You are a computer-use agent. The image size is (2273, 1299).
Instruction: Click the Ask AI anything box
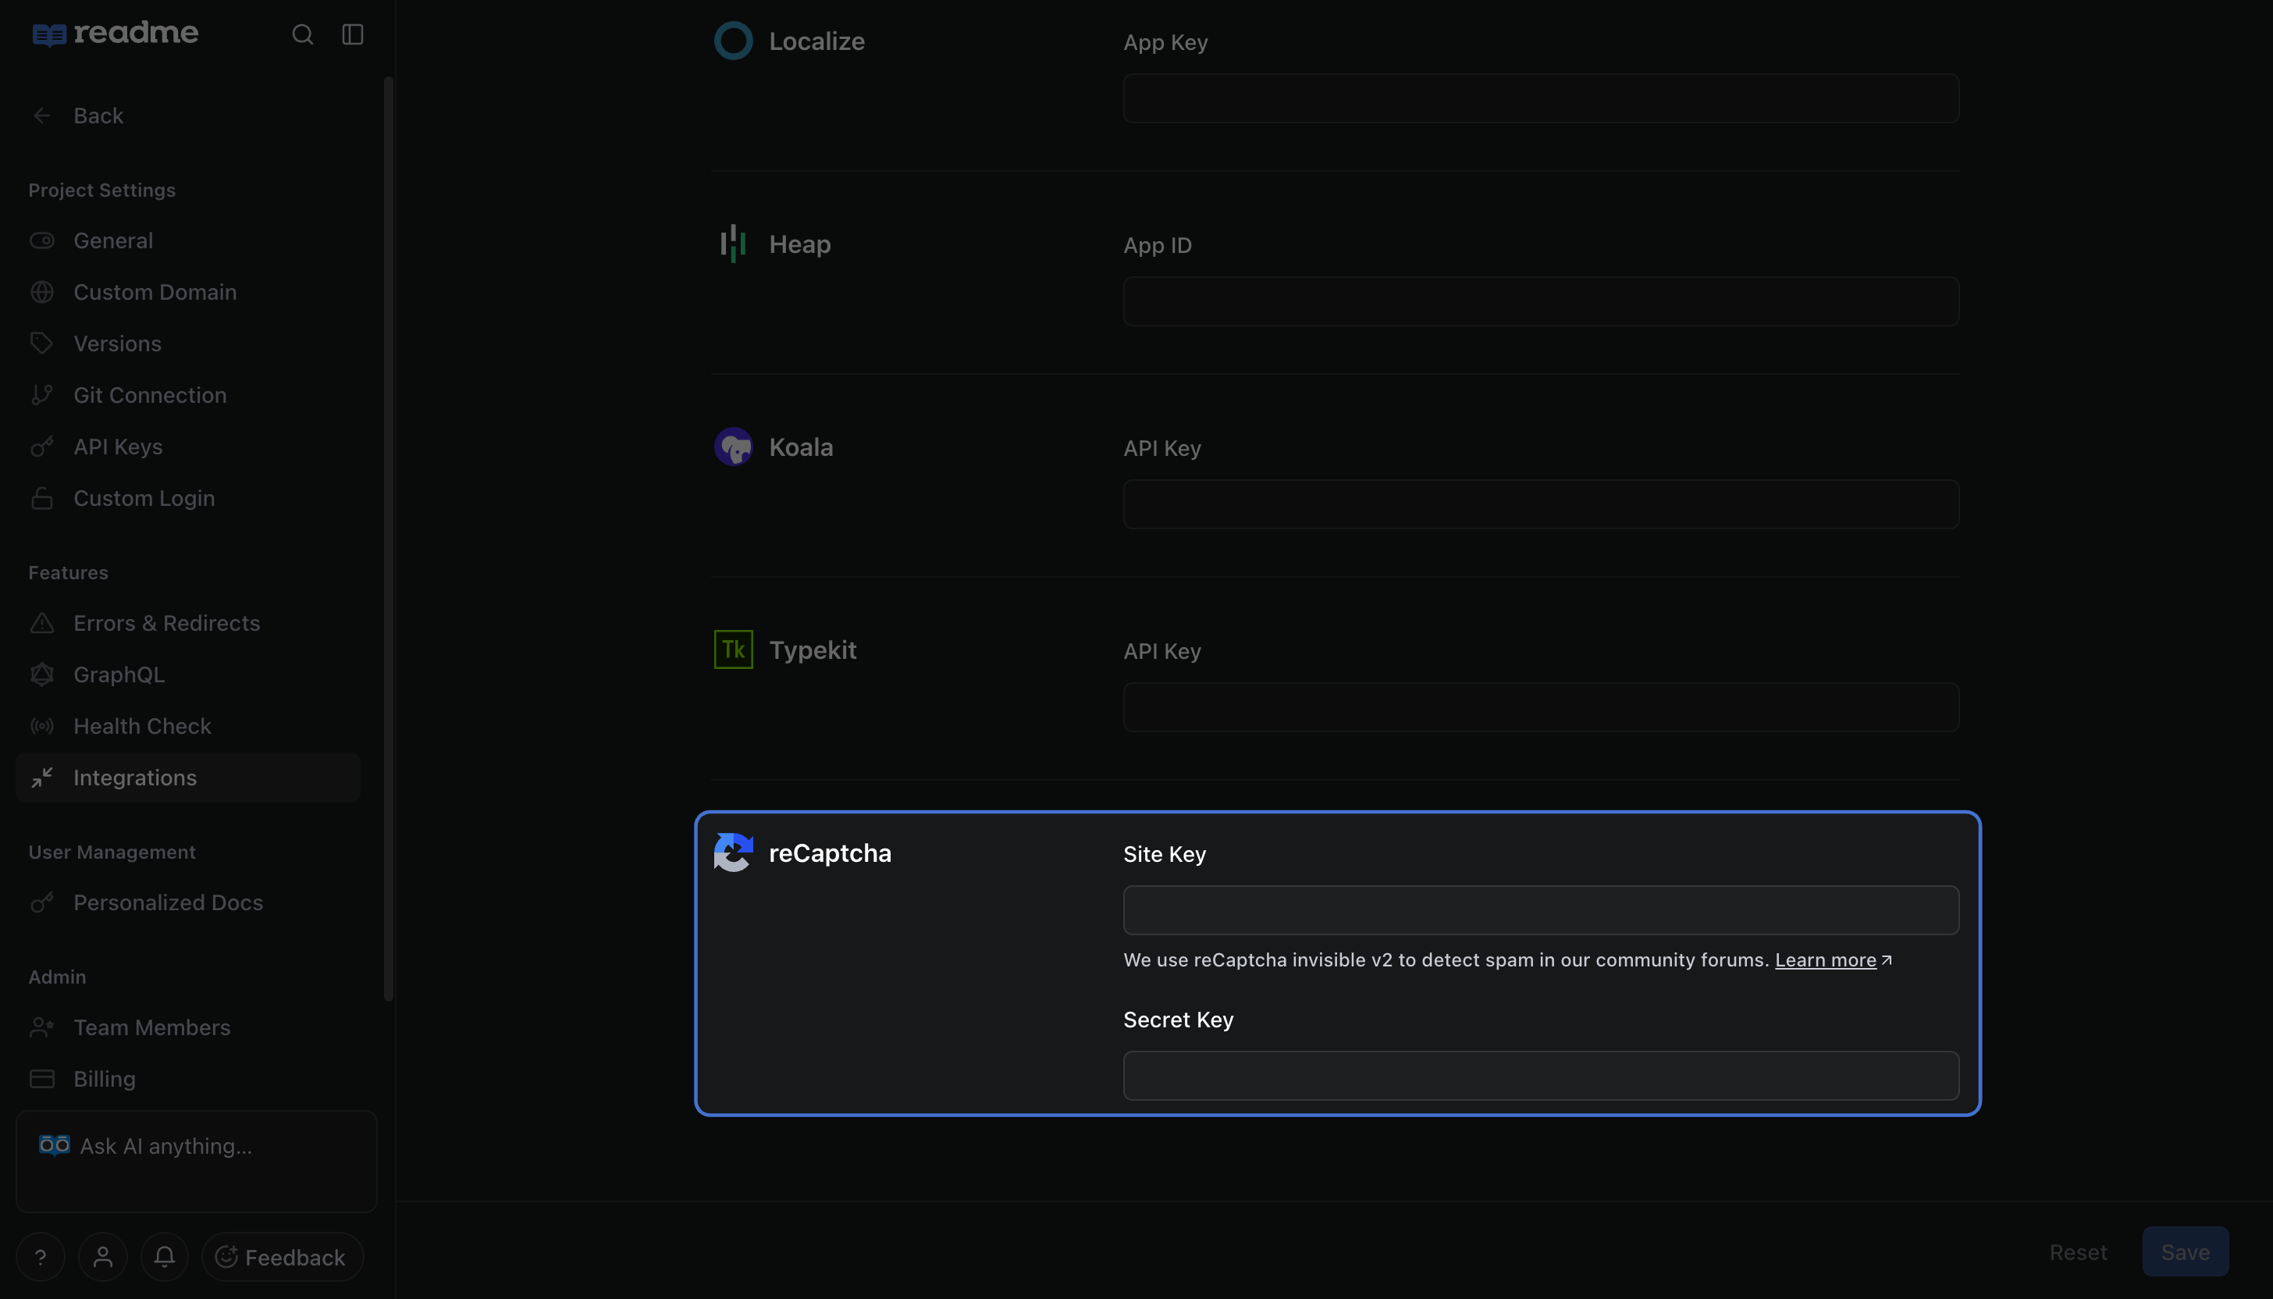(x=196, y=1161)
